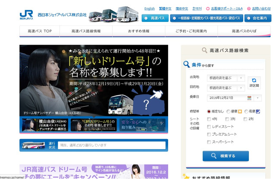Click the bus icon in 運行状況 bar
Screen dimensions: 276x183
tap(34, 145)
